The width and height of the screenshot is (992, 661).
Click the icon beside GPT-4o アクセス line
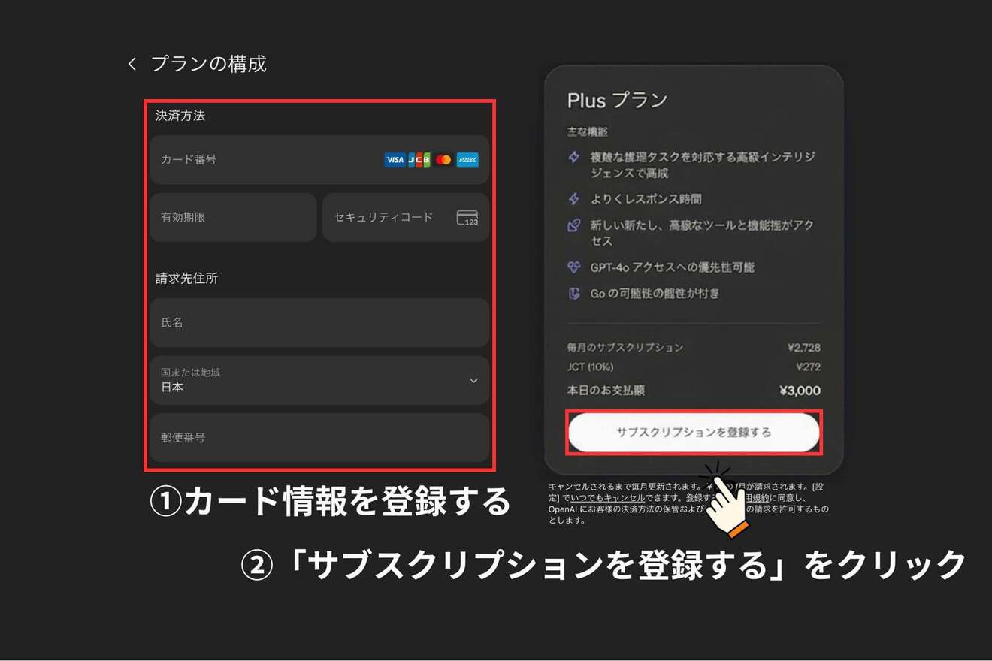click(x=574, y=267)
